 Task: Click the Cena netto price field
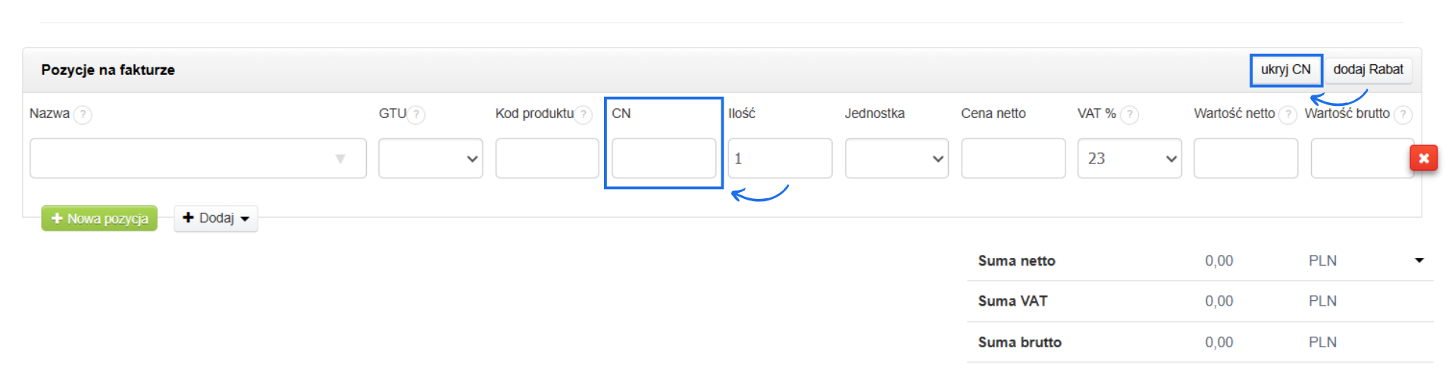click(x=1013, y=158)
